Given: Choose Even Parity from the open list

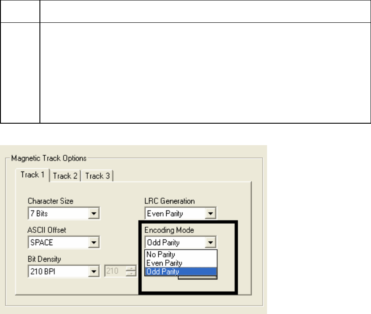Looking at the screenshot, I should click(x=181, y=263).
